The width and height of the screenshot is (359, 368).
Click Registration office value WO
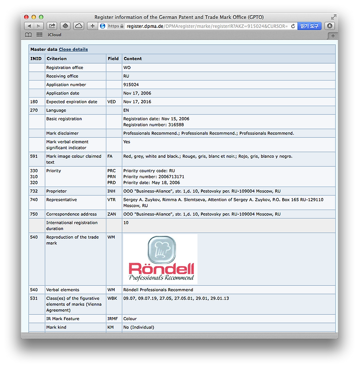tap(127, 67)
